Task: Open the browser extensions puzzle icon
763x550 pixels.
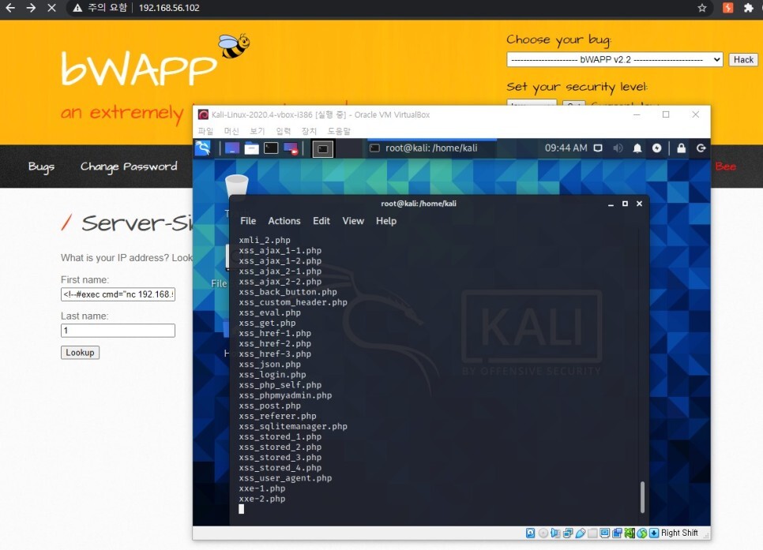Action: click(749, 8)
